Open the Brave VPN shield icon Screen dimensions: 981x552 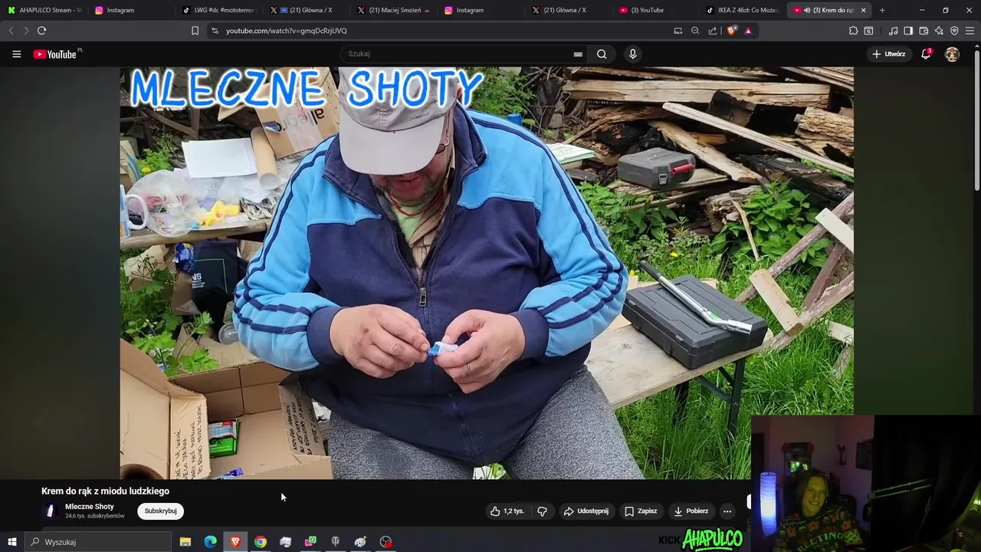(x=954, y=31)
